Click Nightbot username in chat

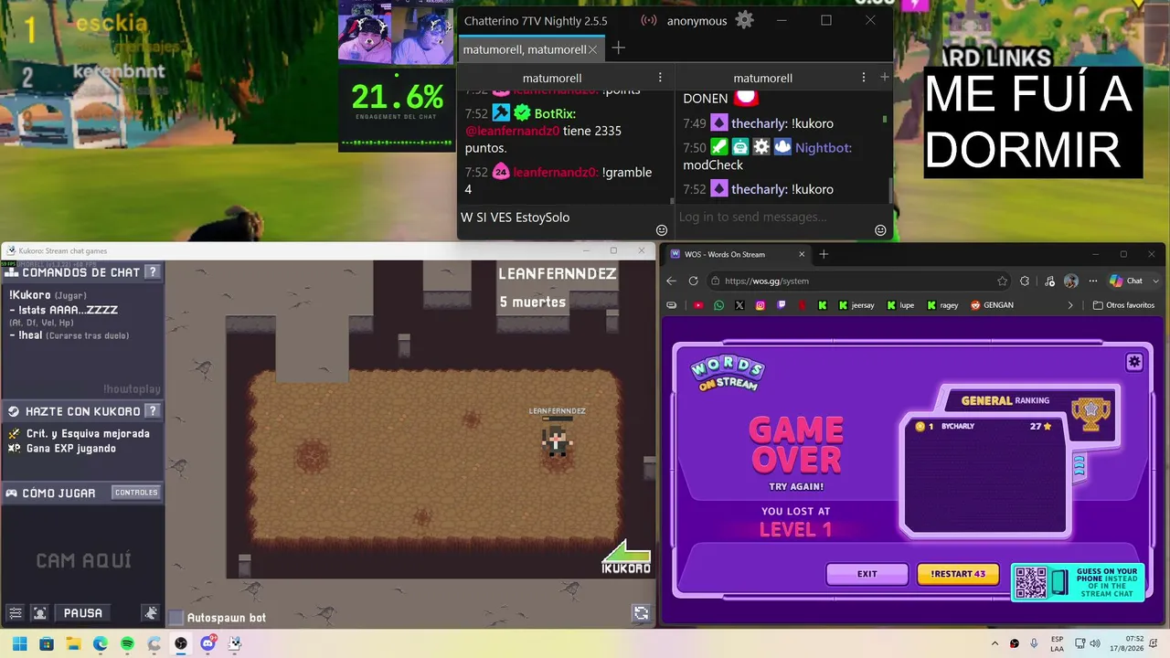click(824, 147)
